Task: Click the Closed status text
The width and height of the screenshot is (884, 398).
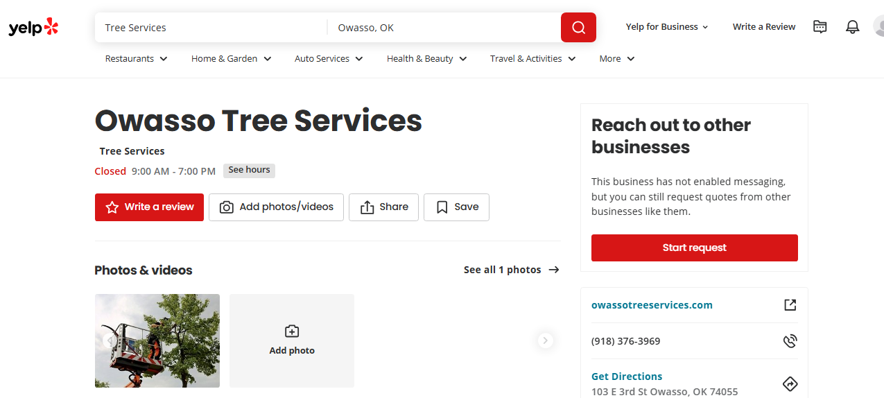Action: 110,171
